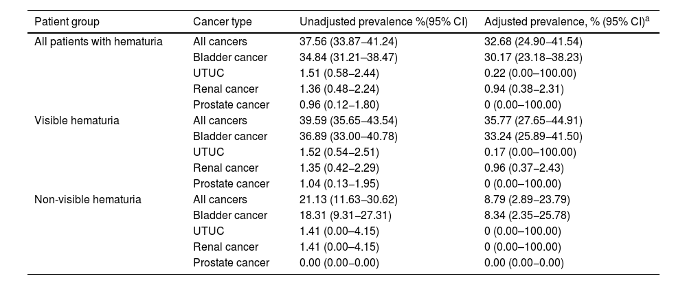
Task: Select the cell 0.94 (0.38–2.31)
Action: coord(525,89)
